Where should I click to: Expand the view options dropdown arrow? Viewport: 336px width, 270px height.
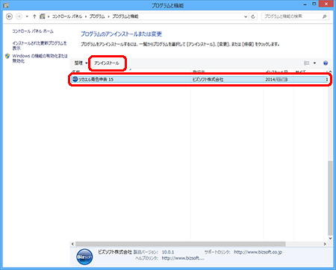[314, 63]
